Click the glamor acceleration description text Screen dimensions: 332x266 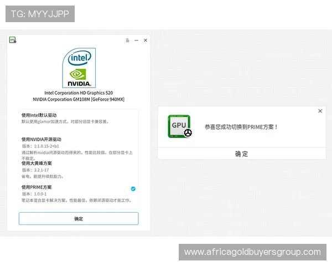65,122
